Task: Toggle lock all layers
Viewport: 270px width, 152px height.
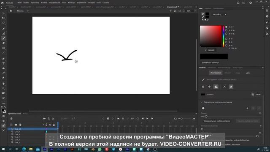Action: click(54, 125)
